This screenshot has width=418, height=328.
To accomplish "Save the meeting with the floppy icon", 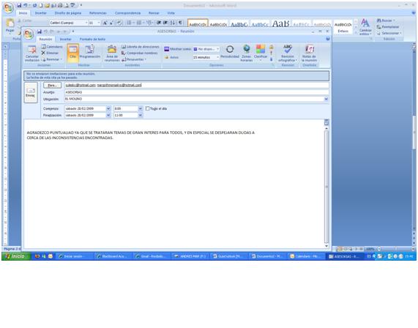I will click(x=40, y=31).
